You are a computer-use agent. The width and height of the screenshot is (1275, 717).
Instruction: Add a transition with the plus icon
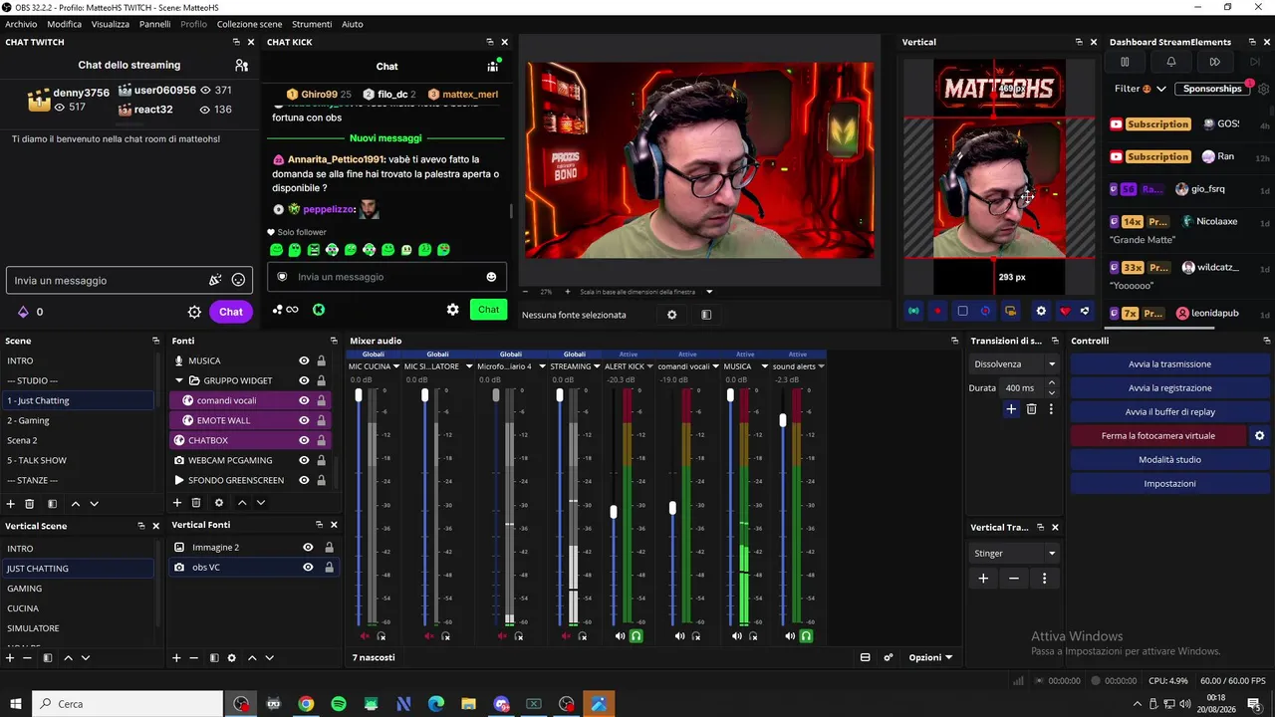tap(1011, 409)
